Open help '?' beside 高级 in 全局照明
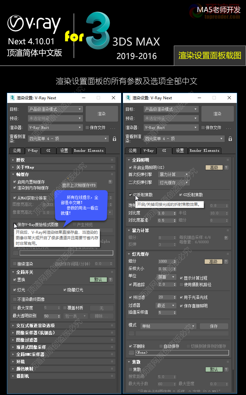 point(226,168)
